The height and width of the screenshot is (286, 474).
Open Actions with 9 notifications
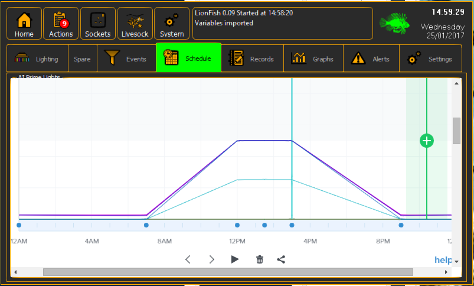61,24
